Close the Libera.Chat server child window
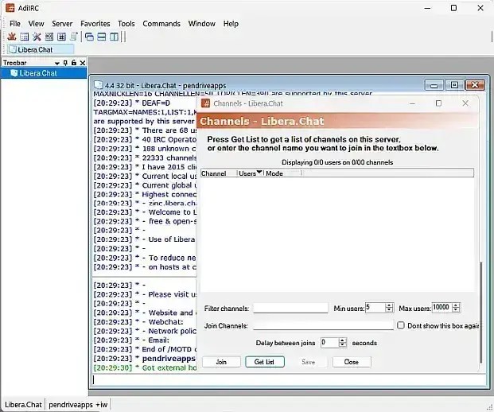494x412 pixels. pos(475,85)
